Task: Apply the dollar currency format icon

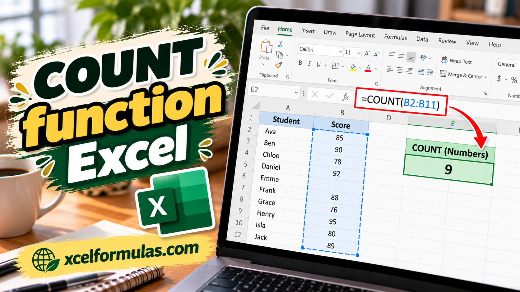Action: [x=499, y=79]
